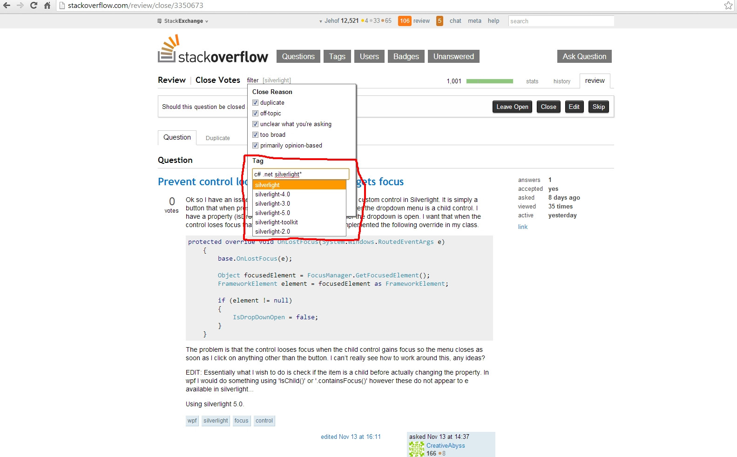Screen dimensions: 737x457
Task: Go to browser home icon
Action: coord(47,6)
